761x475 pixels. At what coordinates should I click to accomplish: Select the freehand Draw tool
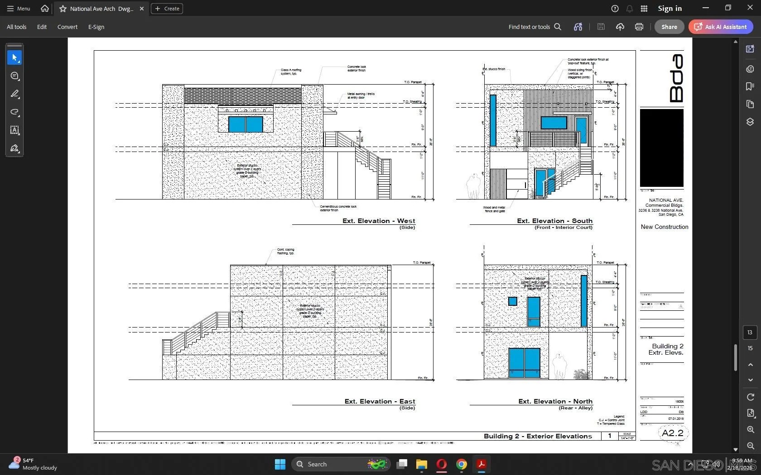pyautogui.click(x=14, y=112)
